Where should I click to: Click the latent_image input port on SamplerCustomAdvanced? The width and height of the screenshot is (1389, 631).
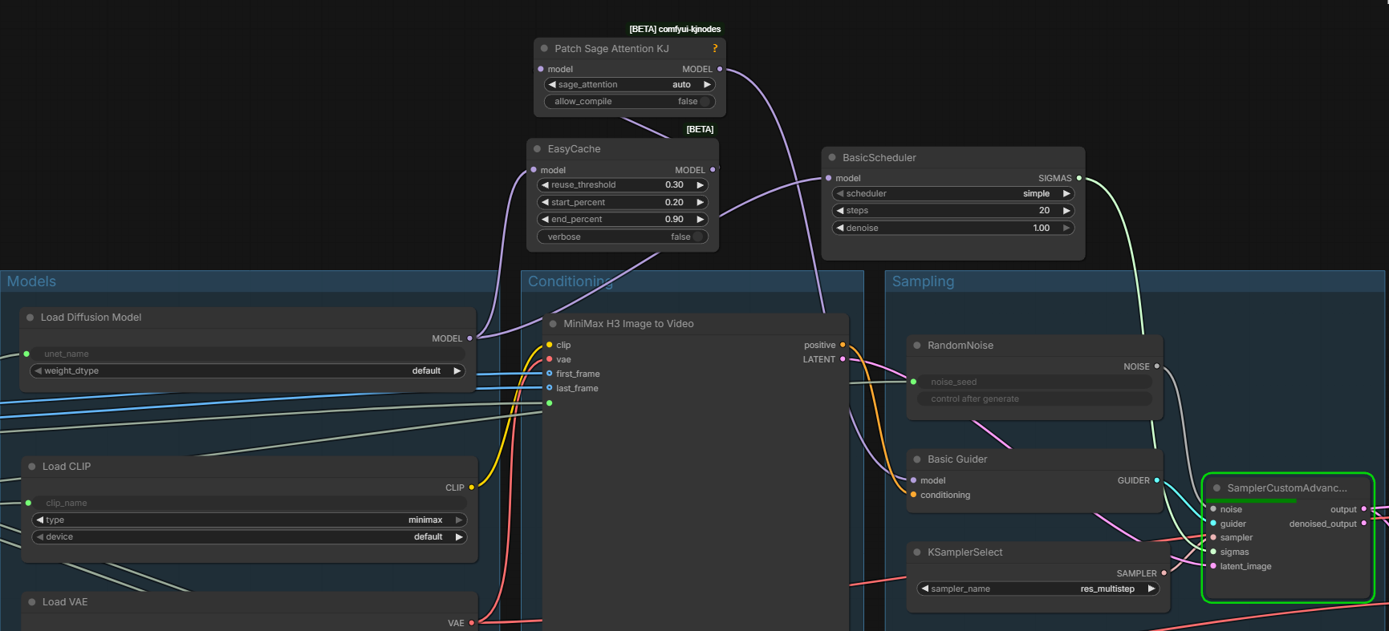1213,566
